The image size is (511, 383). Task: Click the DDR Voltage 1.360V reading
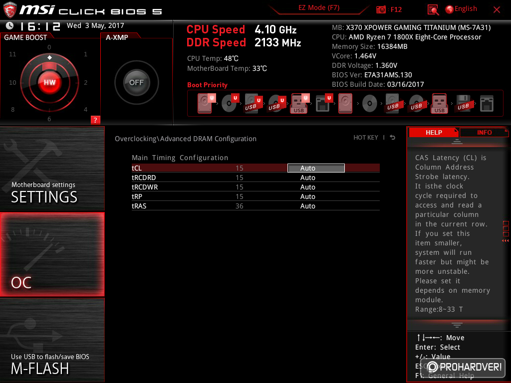(x=364, y=65)
